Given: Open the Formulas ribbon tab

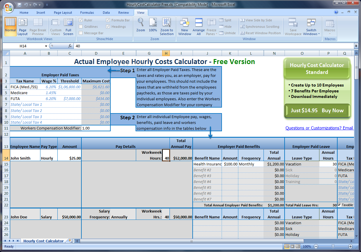Looking at the screenshot, I should point(87,13).
